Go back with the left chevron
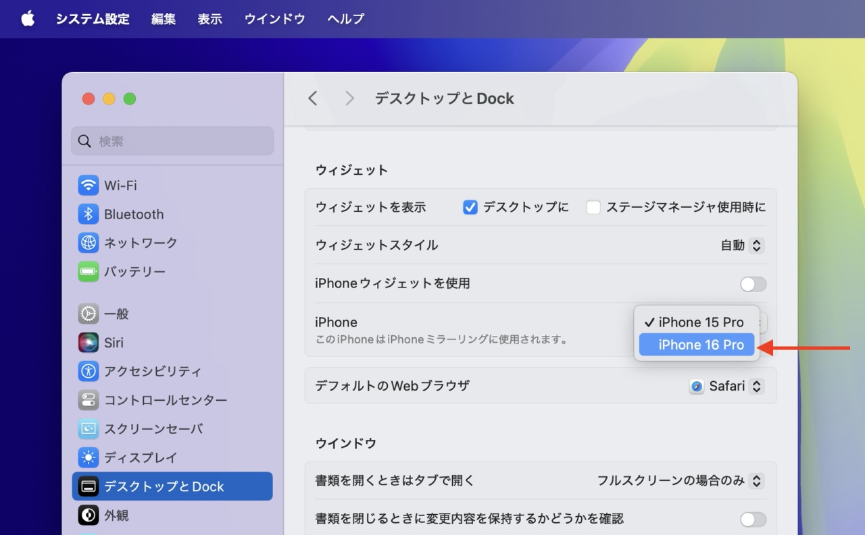 pos(312,98)
